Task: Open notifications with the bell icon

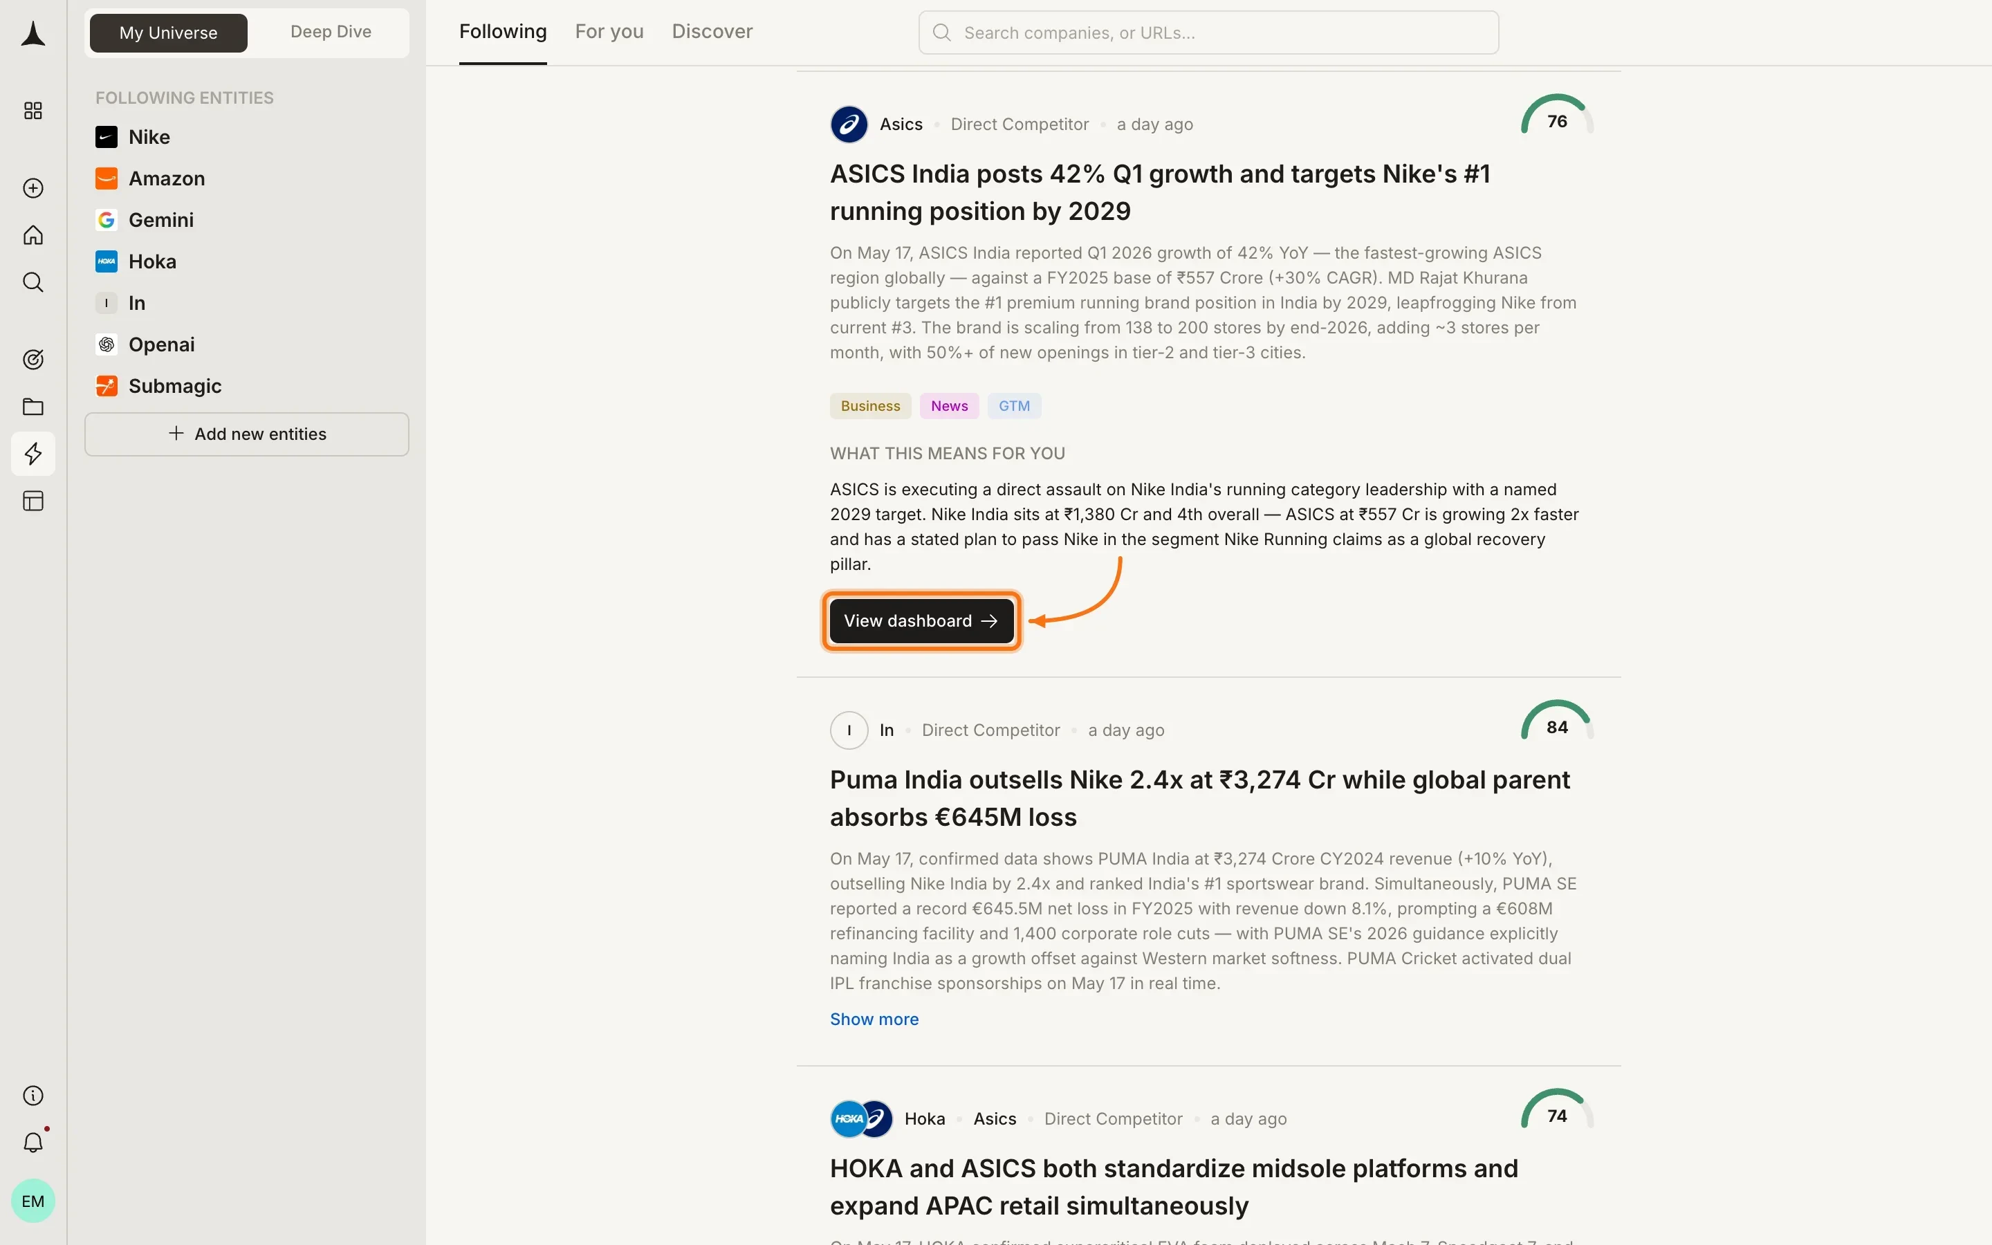Action: [x=33, y=1143]
